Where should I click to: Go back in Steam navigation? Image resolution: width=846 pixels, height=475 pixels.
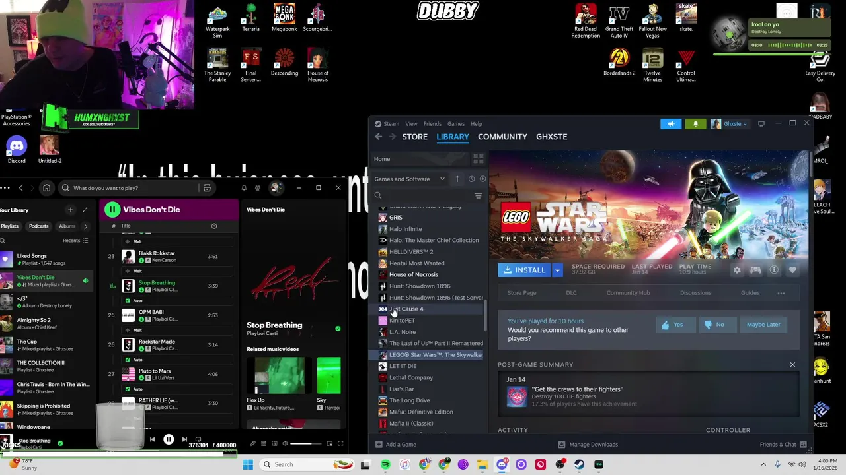[379, 137]
